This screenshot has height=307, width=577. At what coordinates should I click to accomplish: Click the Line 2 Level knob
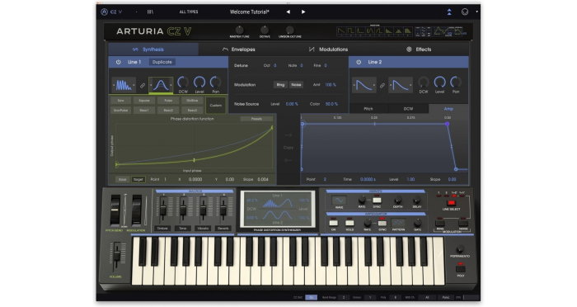coord(439,83)
